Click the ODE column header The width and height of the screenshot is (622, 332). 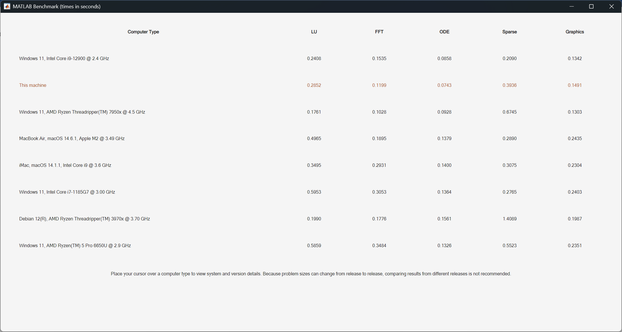(444, 32)
